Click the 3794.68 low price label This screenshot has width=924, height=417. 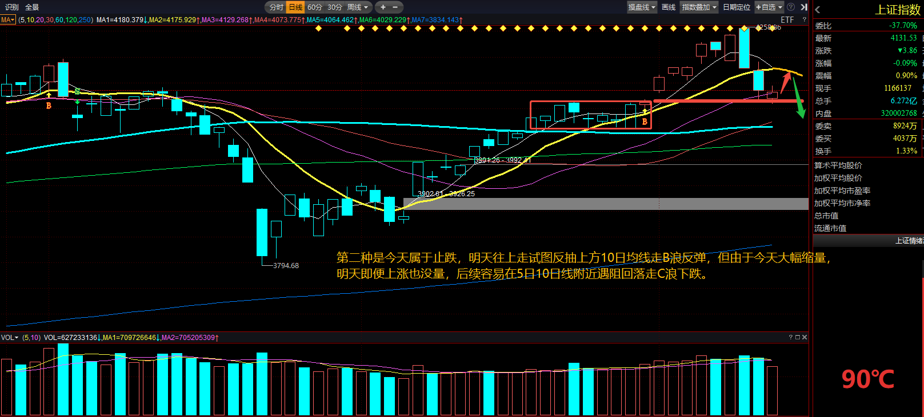(286, 266)
